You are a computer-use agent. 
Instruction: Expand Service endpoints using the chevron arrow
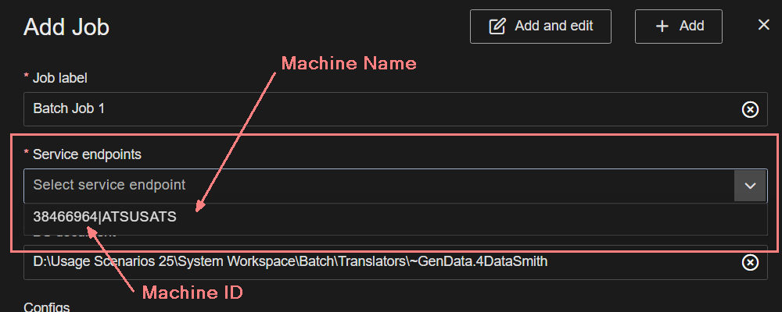(x=750, y=186)
